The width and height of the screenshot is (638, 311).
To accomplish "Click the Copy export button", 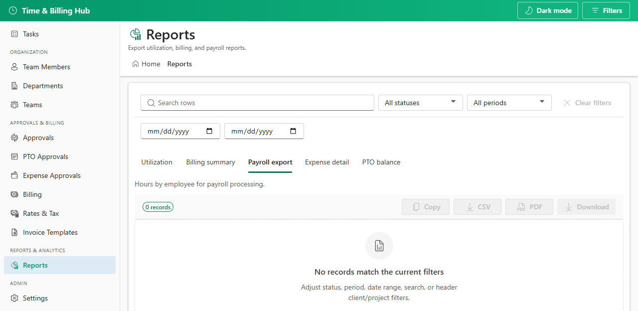I will [426, 207].
